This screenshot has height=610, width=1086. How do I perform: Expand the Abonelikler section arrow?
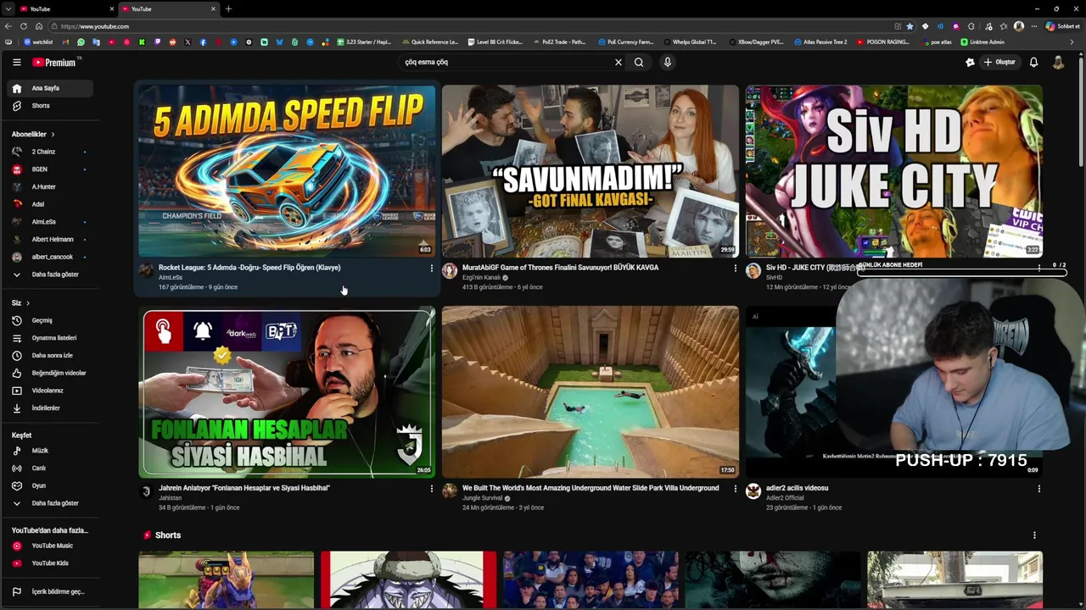53,134
